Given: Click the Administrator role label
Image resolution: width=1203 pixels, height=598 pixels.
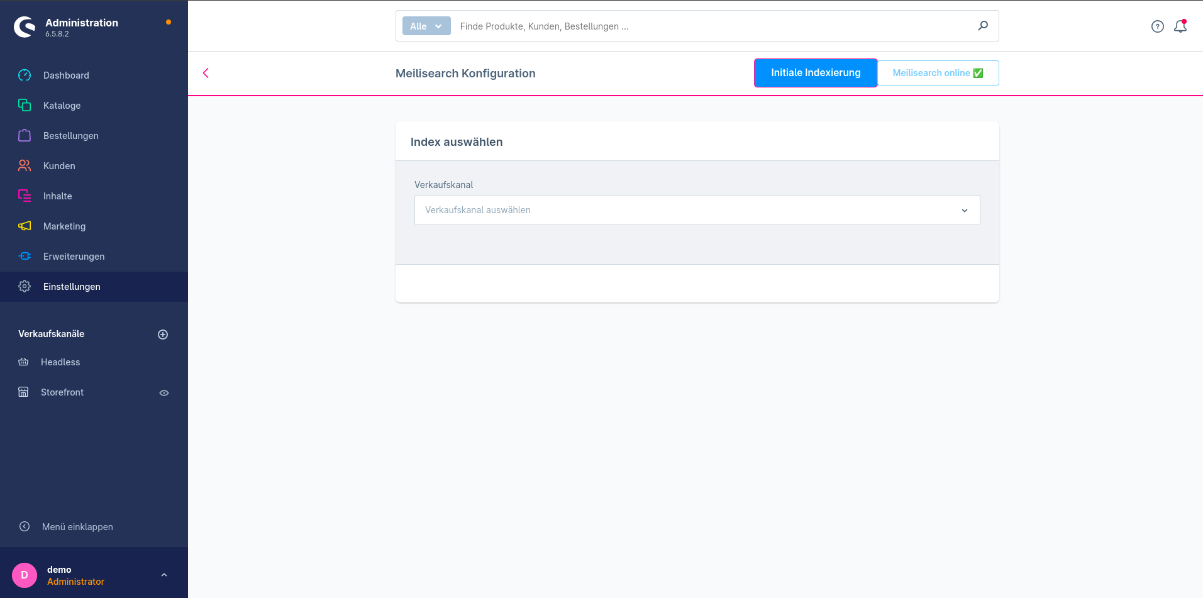Looking at the screenshot, I should pyautogui.click(x=75, y=582).
